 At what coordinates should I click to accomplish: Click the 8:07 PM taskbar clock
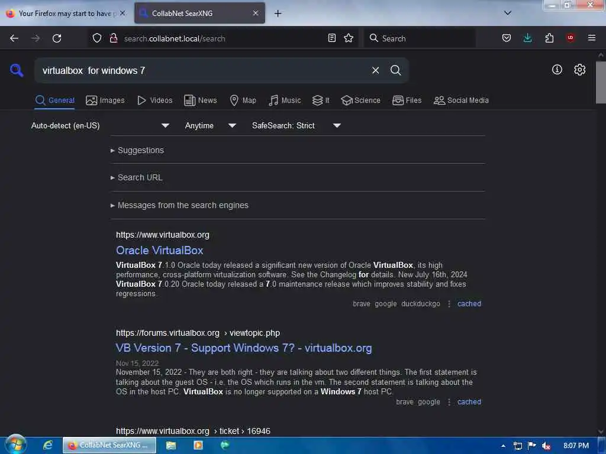(576, 446)
